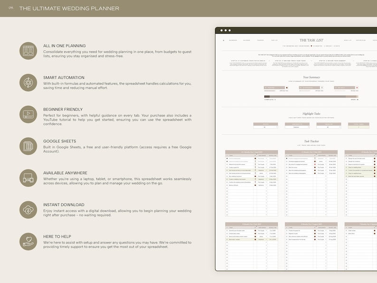
Task: Click the '09.' page number
Action: (x=11, y=8)
